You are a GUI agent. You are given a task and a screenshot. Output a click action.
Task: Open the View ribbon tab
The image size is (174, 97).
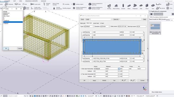pyautogui.click(x=21, y=1)
